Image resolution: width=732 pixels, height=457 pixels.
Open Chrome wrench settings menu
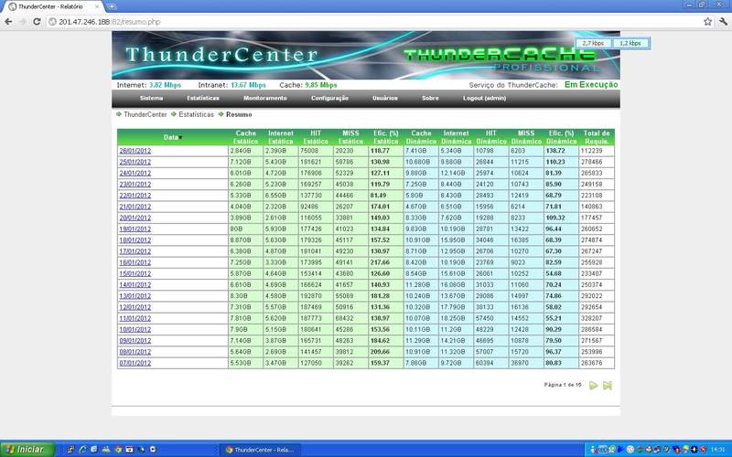pyautogui.click(x=723, y=21)
